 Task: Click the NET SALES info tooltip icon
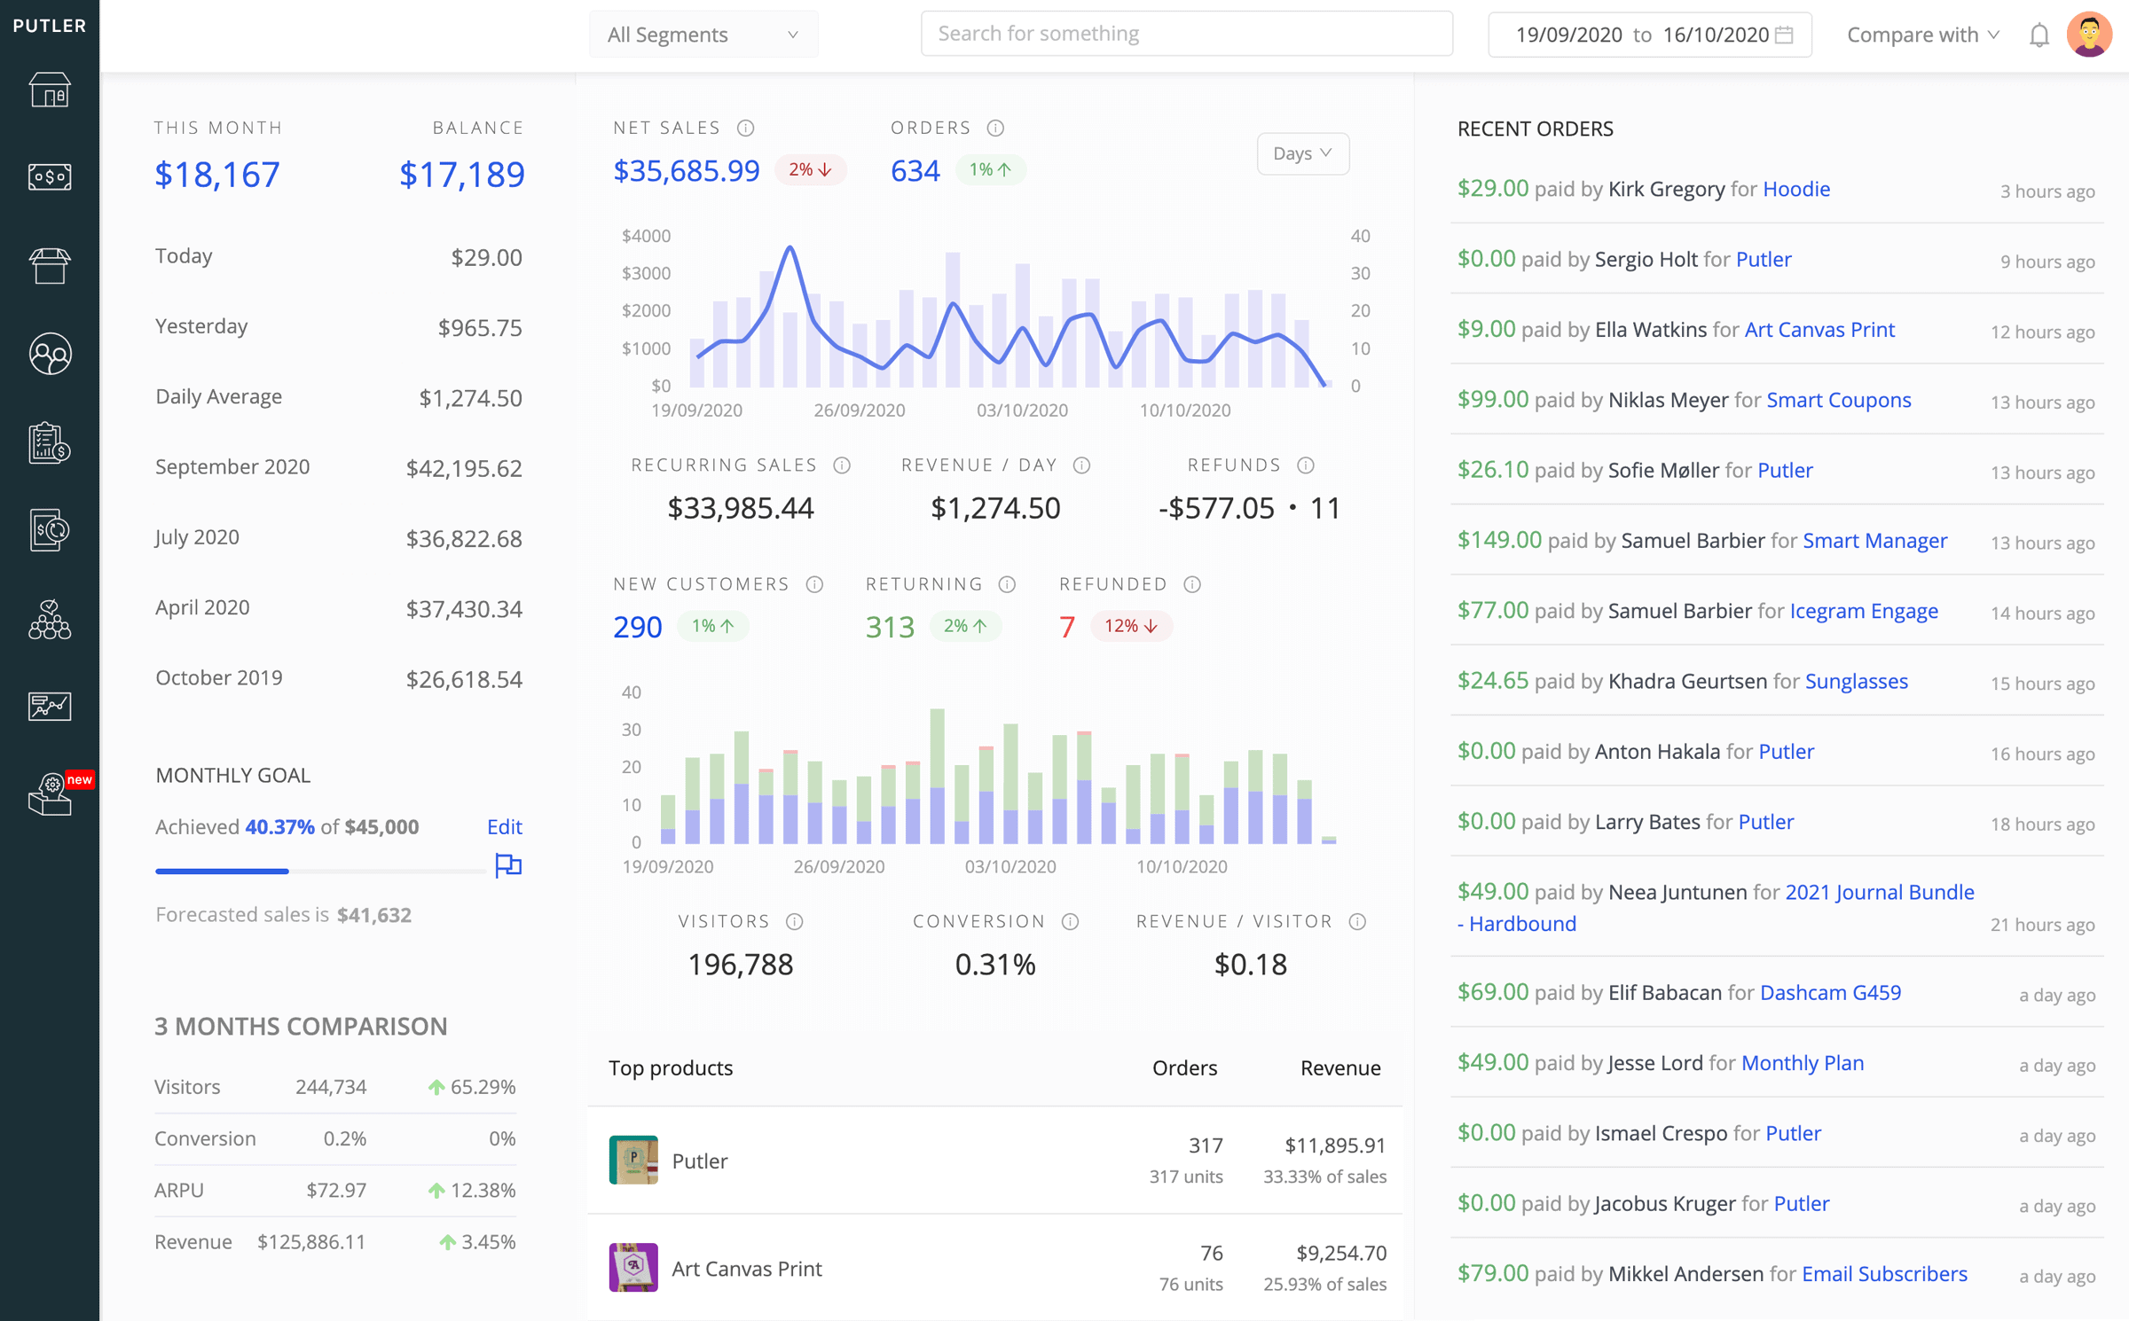[x=744, y=128]
